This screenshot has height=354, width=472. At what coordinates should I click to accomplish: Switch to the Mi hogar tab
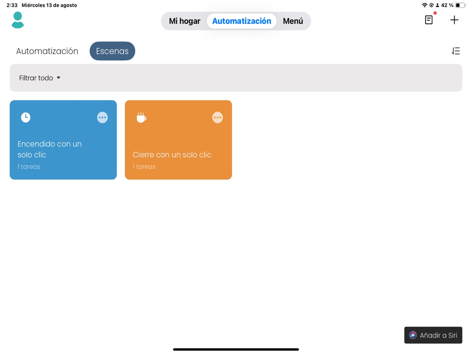[x=184, y=21]
